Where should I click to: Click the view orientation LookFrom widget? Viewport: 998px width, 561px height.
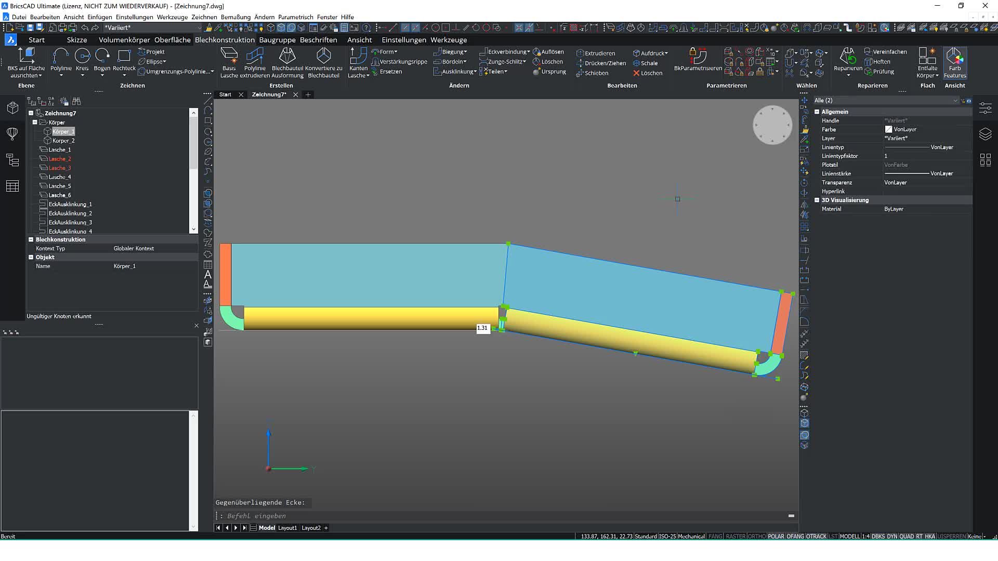point(772,125)
